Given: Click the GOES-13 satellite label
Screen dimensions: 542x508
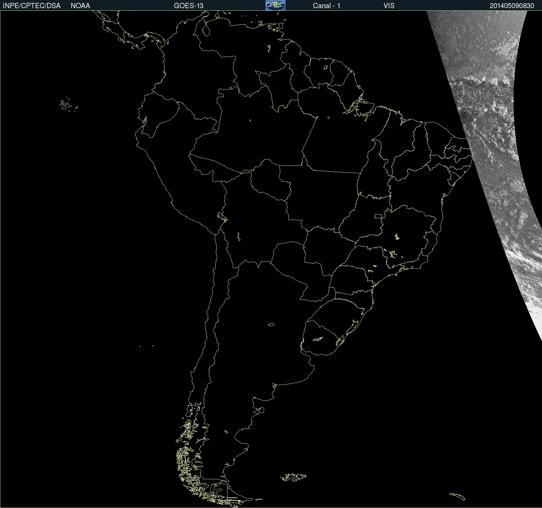Looking at the screenshot, I should pyautogui.click(x=189, y=6).
